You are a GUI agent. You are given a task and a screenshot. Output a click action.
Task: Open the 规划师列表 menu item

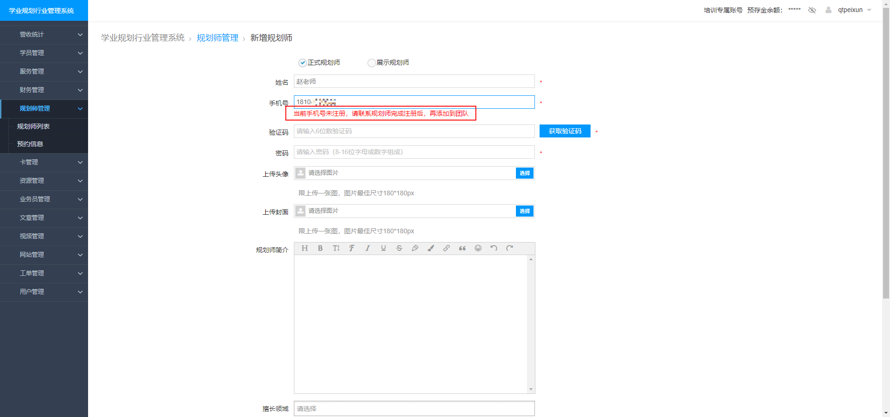point(33,126)
